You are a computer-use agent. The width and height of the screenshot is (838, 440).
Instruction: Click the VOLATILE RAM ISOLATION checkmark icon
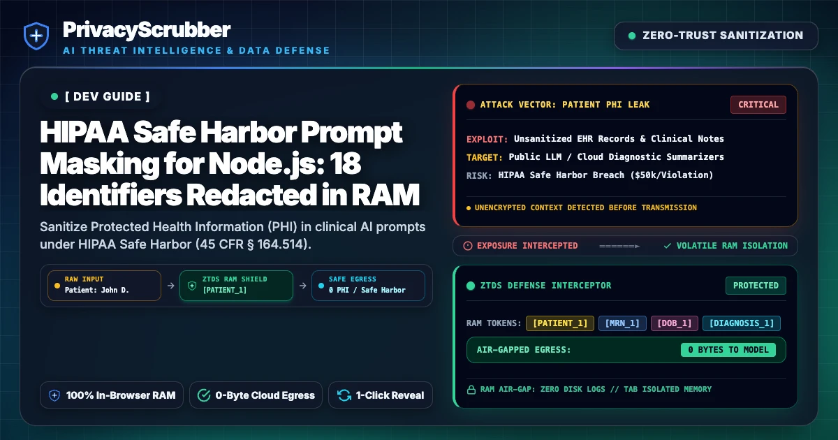point(668,246)
